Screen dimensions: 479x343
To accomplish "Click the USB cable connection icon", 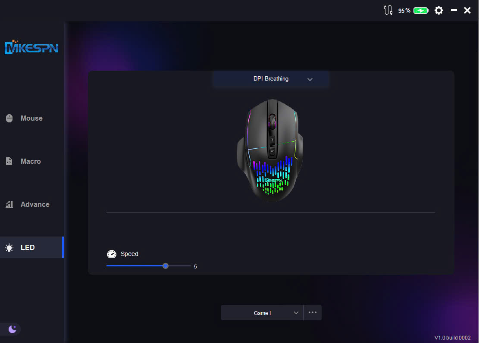I will (x=388, y=10).
